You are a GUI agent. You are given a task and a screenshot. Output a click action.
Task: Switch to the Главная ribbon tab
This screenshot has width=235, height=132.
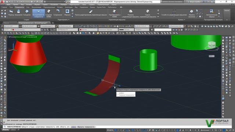[4, 7]
